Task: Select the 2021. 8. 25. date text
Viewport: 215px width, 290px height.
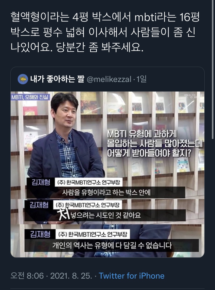Action: [71, 276]
